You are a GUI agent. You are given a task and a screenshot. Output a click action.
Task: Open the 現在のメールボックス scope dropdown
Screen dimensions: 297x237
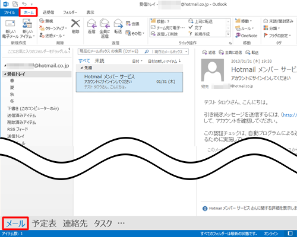(170, 52)
